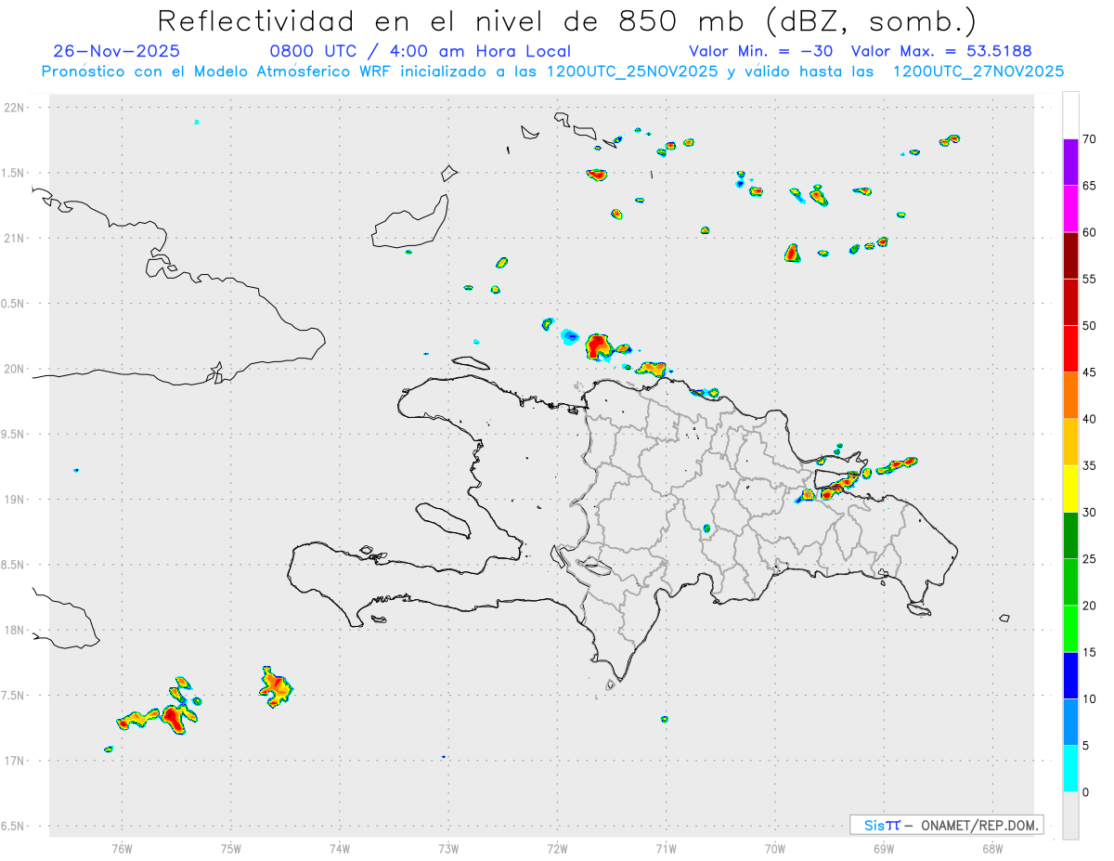Click the "1.5N" latitude axis label

tap(13, 173)
